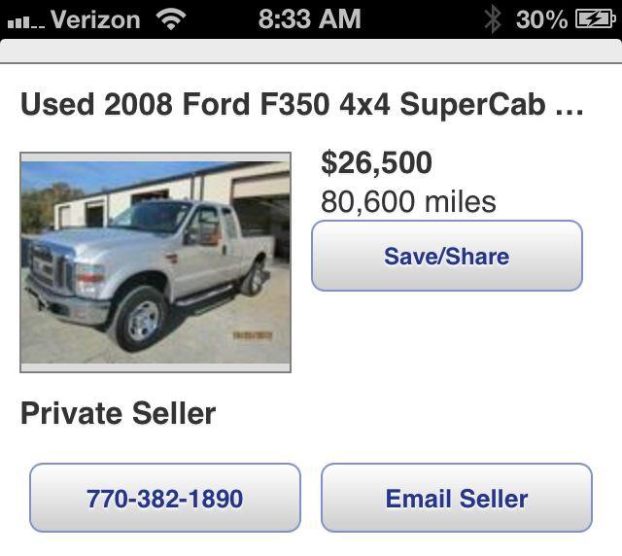The height and width of the screenshot is (556, 622).
Task: Tap the empty status bar area left of Bluetooth
Action: [x=428, y=18]
